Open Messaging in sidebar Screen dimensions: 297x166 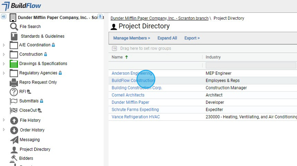tap(30, 140)
